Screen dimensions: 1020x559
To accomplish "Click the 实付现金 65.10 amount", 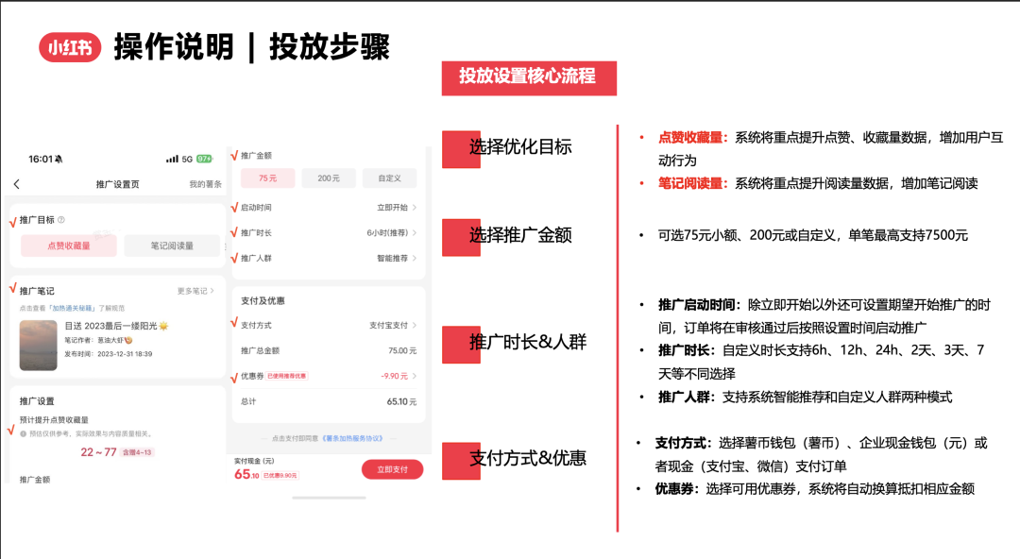I will click(246, 474).
